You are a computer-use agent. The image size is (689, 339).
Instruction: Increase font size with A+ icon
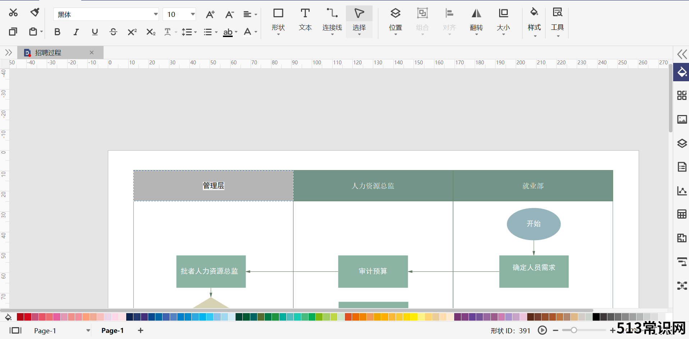[210, 14]
